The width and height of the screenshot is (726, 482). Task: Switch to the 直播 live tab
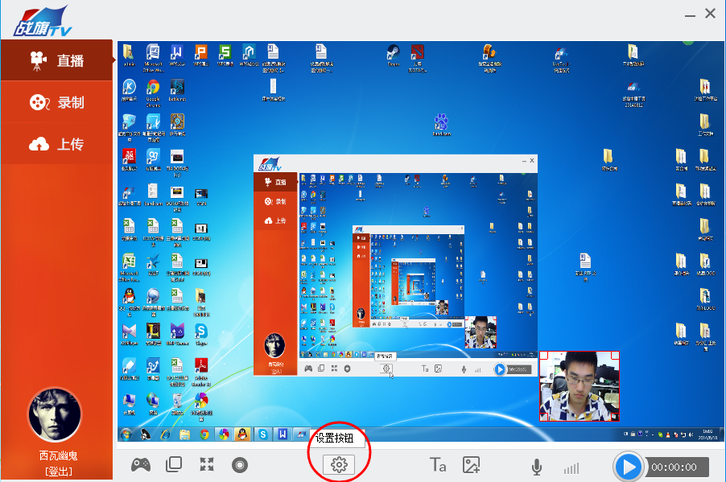[x=56, y=60]
